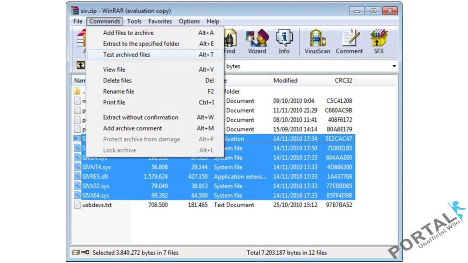This screenshot has width=468, height=263.
Task: Sort by the CRC32 column header
Action: coord(338,80)
